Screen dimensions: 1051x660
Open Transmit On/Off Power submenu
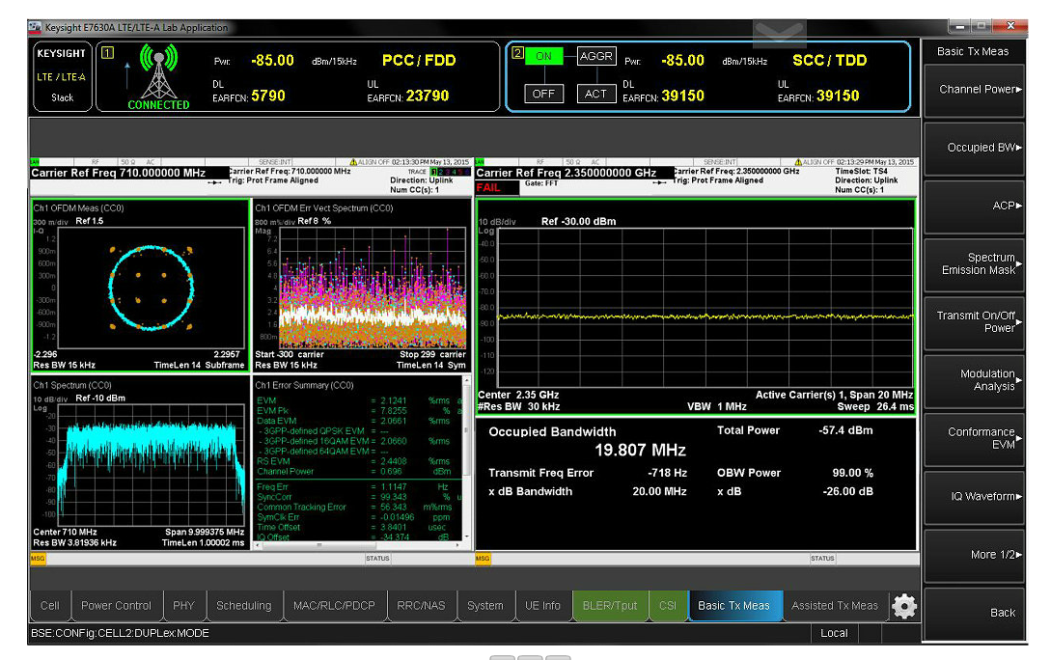[x=974, y=322]
